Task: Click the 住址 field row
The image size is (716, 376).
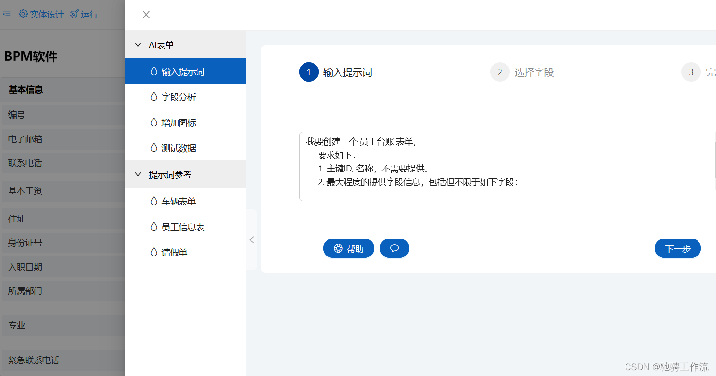Action: pos(62,219)
